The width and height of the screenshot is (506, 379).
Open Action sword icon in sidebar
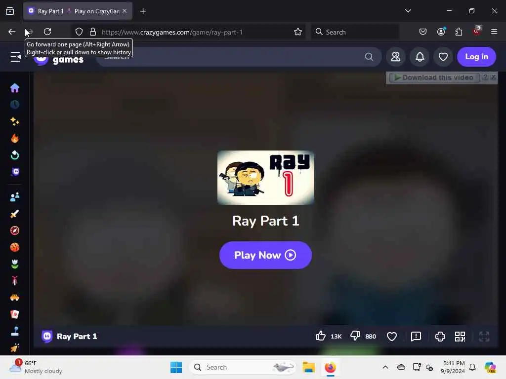coord(14,214)
